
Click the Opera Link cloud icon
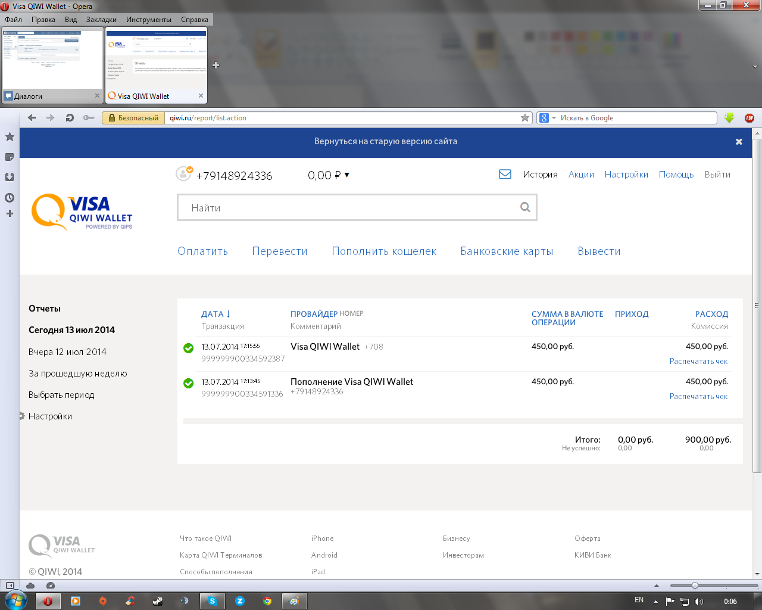tap(30, 586)
